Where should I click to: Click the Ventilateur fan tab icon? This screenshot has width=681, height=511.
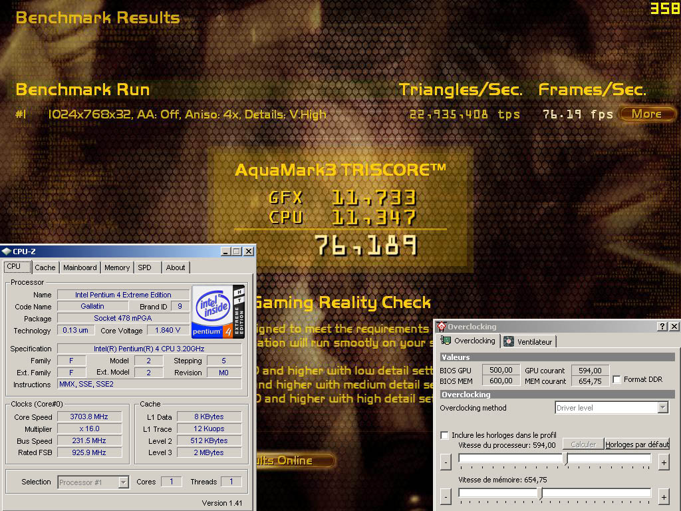[x=509, y=341]
